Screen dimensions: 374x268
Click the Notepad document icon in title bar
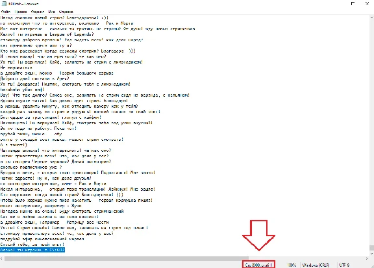click(4, 4)
